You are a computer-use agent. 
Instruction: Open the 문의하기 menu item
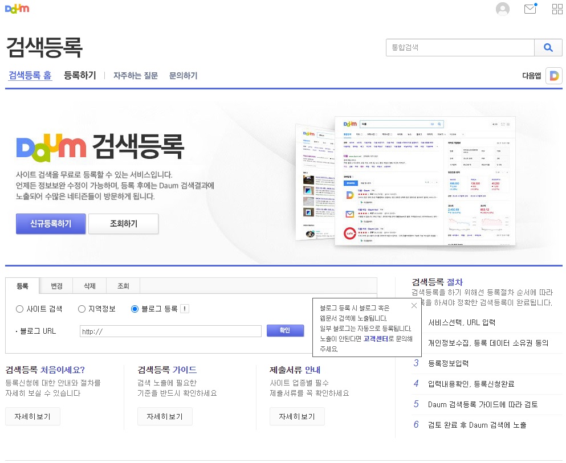pos(182,75)
